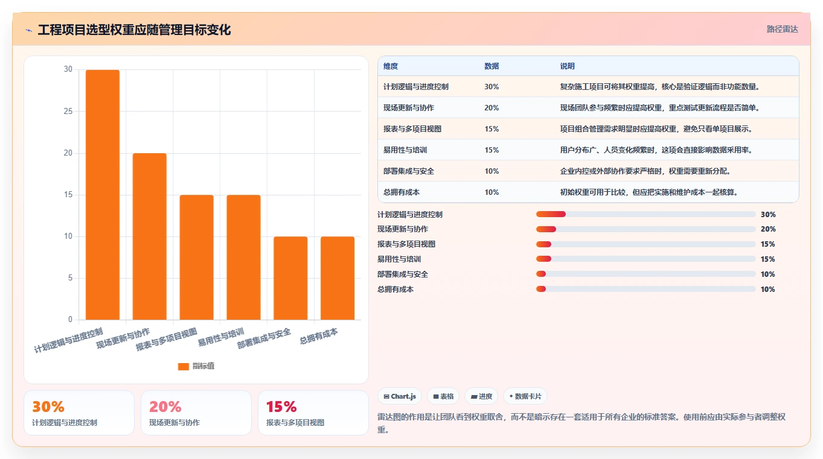Click the 数据 column header
This screenshot has width=823, height=459.
pyautogui.click(x=492, y=66)
